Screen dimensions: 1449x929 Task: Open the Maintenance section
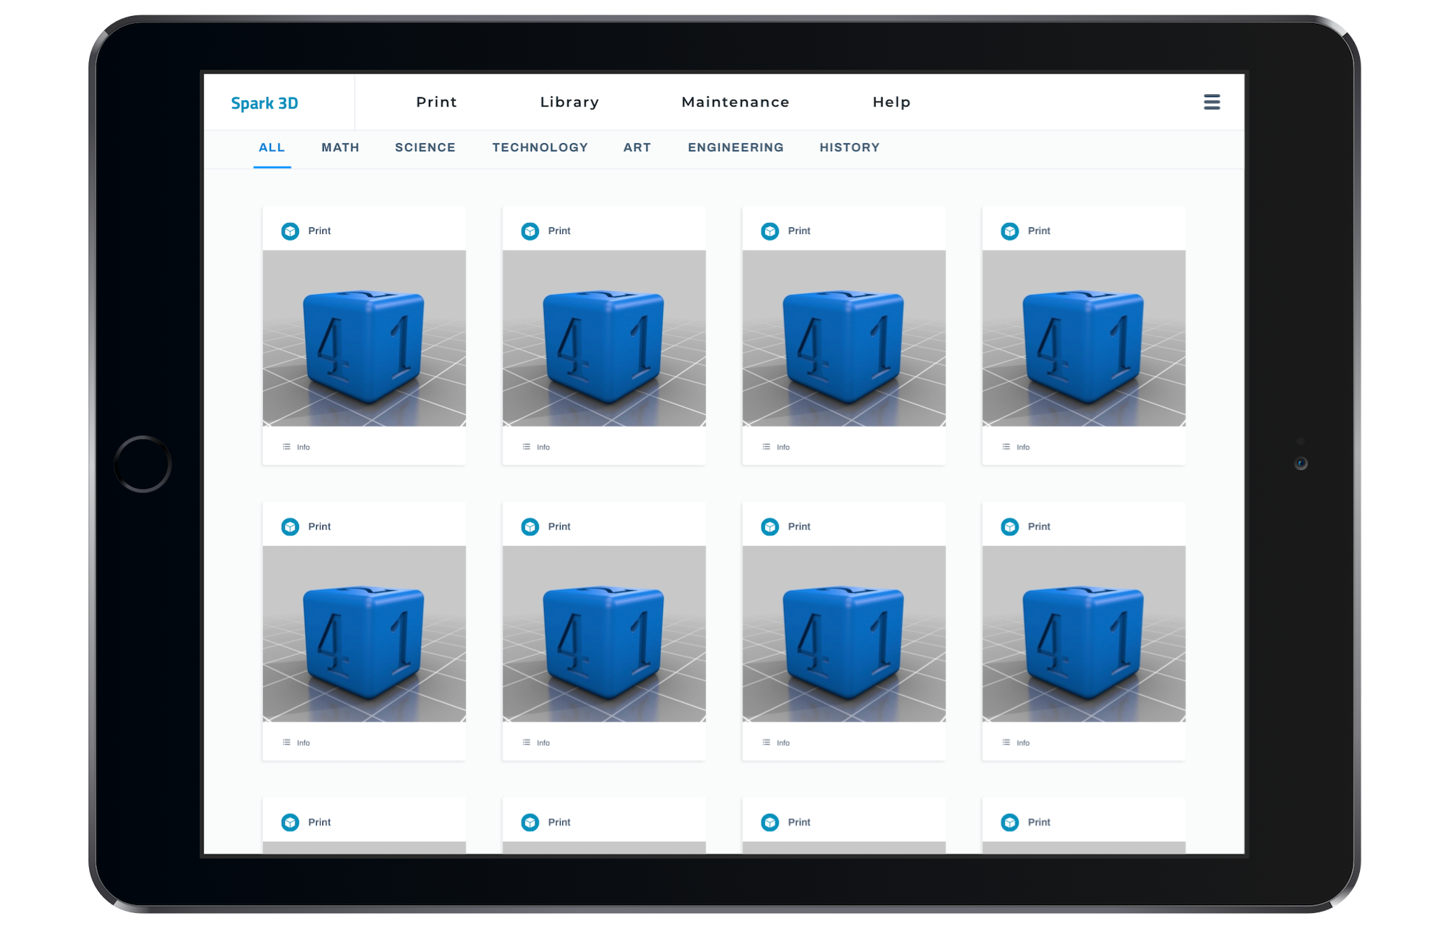tap(735, 102)
